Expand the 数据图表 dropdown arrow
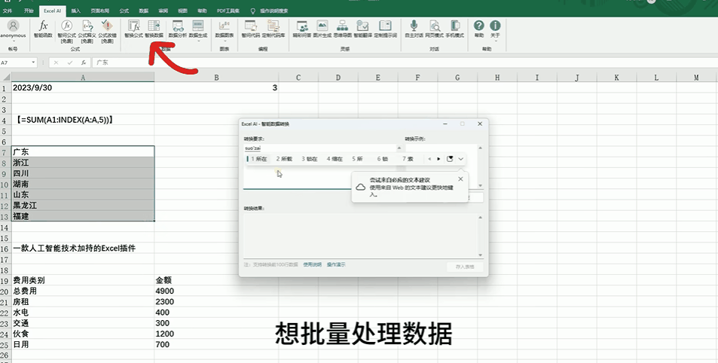 [225, 41]
